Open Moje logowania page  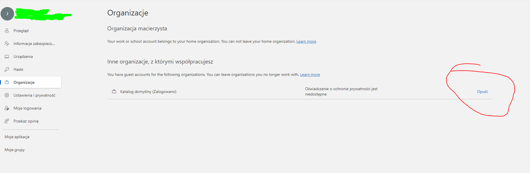(30, 108)
